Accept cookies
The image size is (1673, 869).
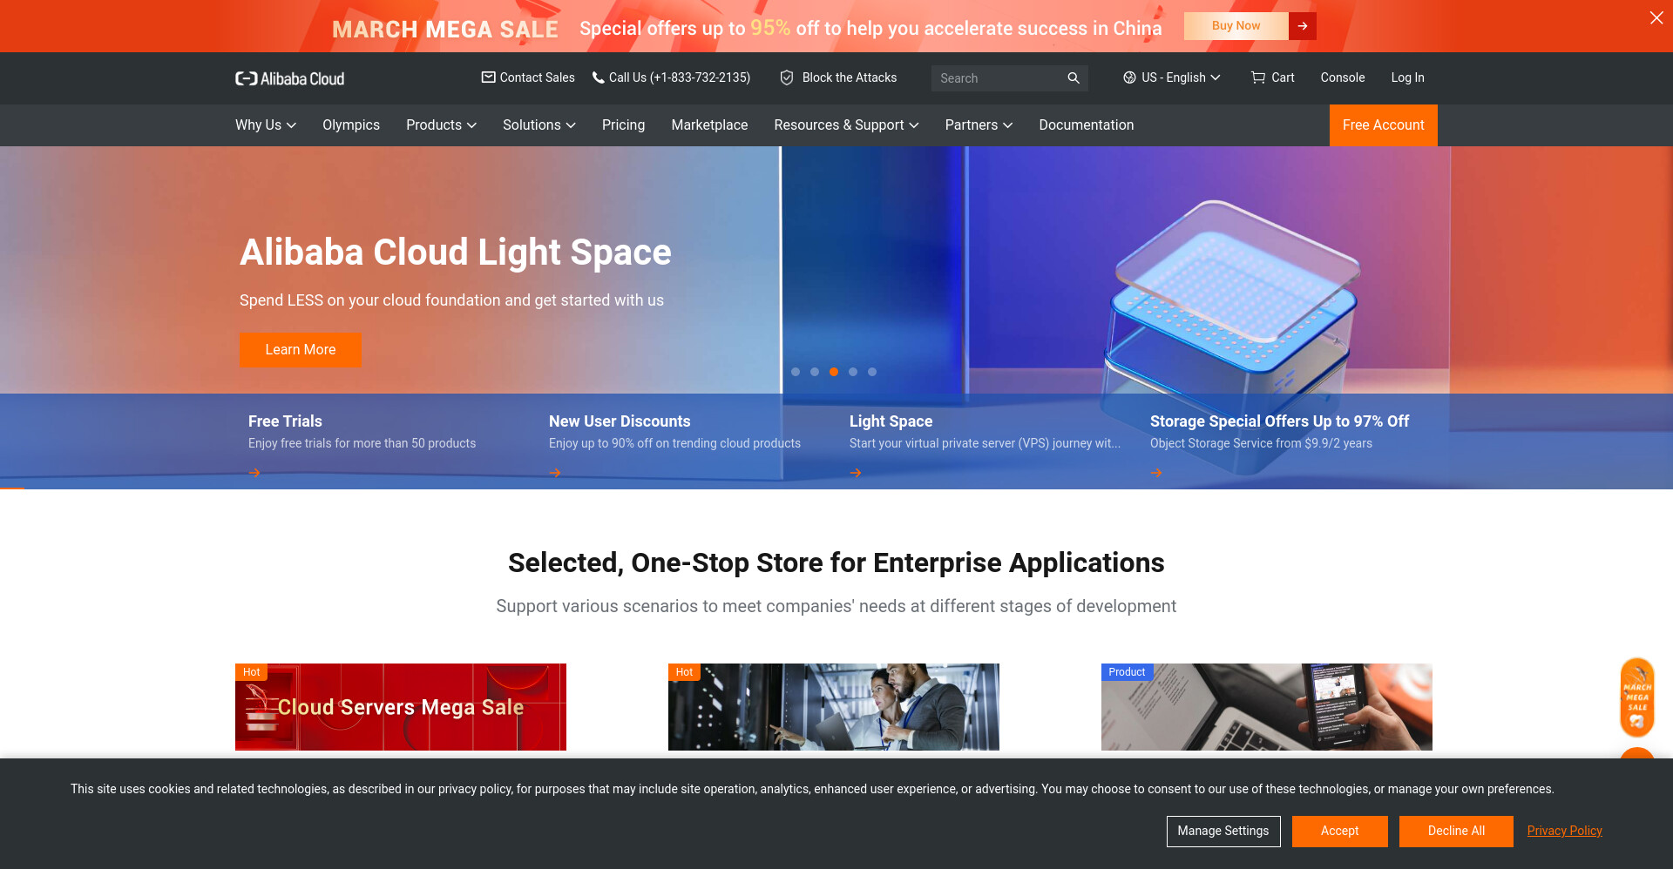(x=1339, y=831)
